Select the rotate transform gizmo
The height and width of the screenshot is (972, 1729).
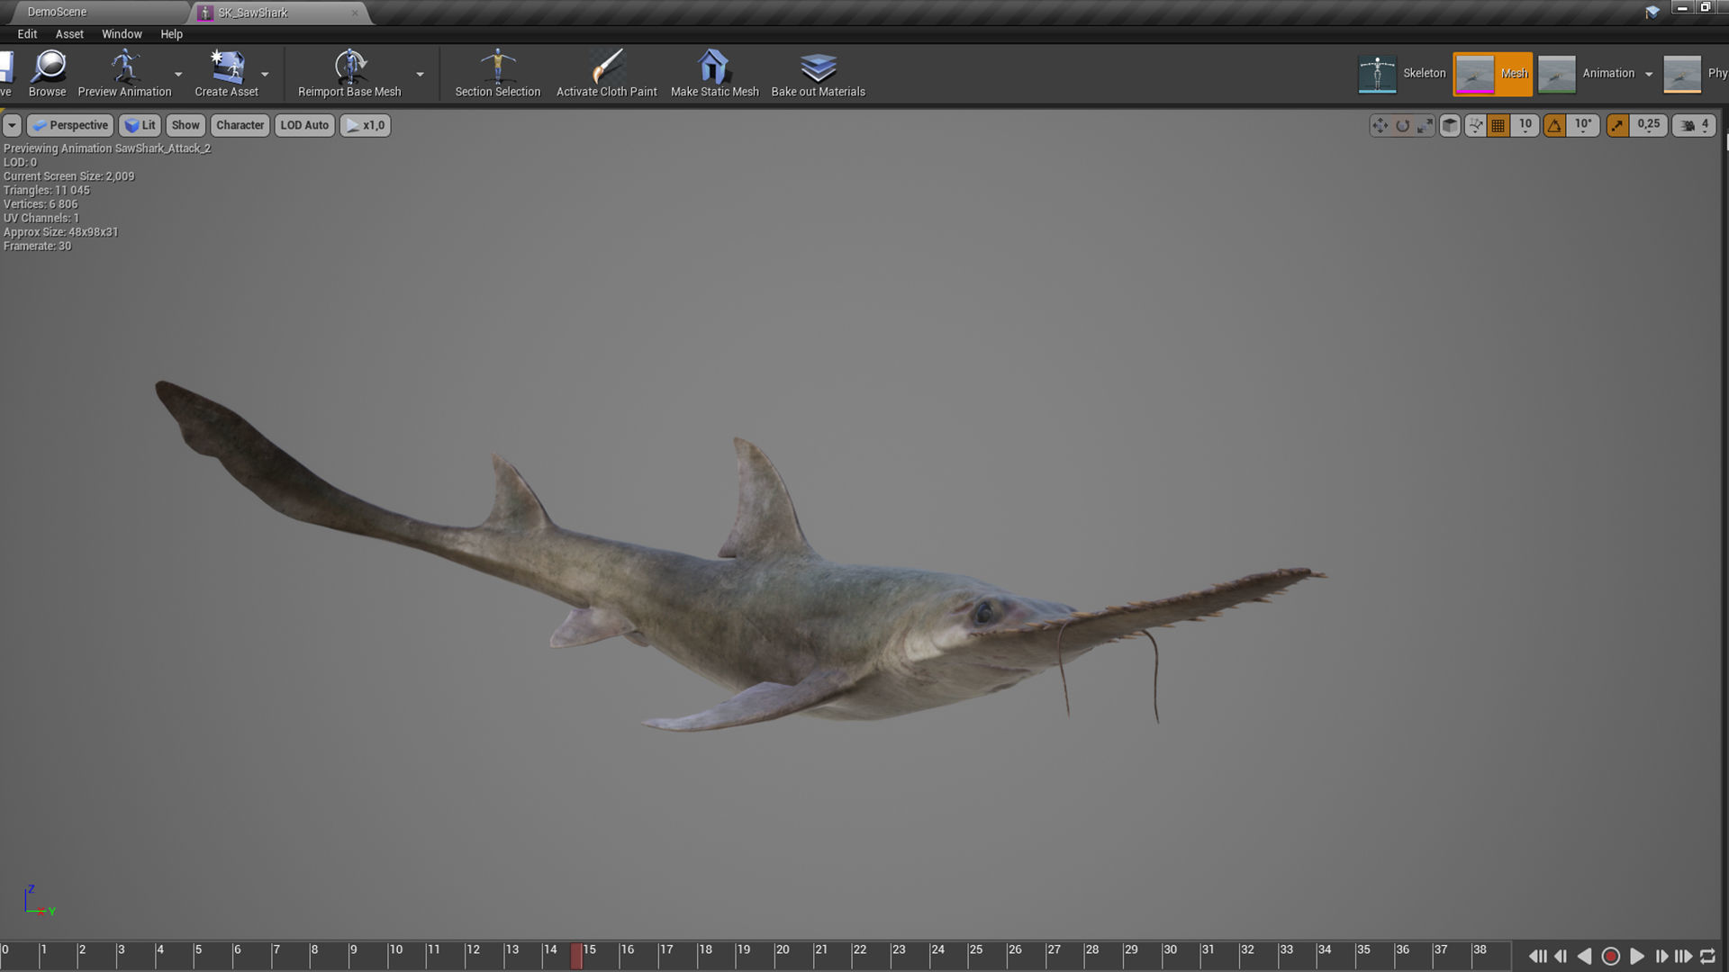[x=1402, y=126]
